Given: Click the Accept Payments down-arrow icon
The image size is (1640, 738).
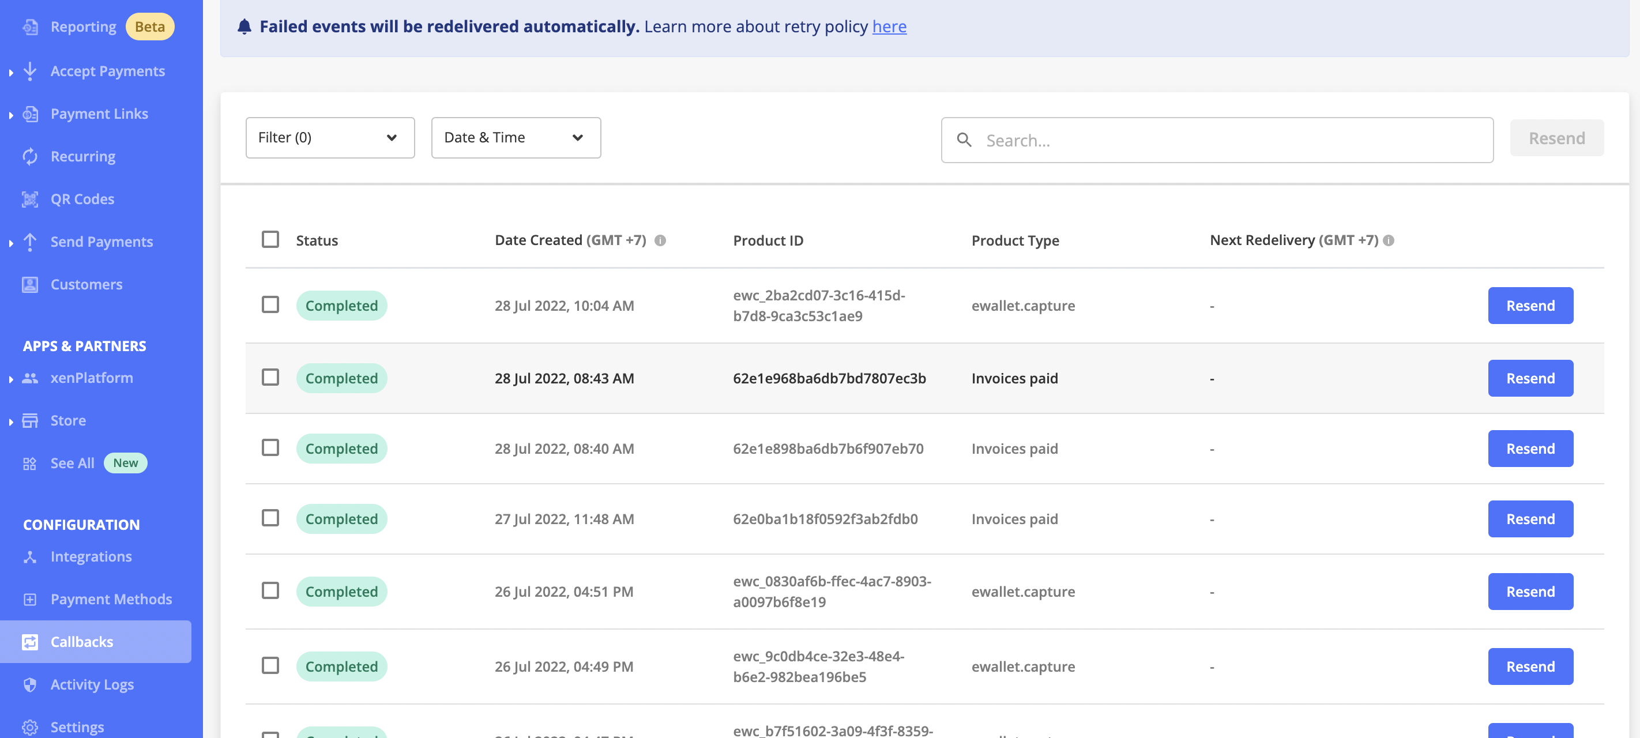Looking at the screenshot, I should pos(30,71).
